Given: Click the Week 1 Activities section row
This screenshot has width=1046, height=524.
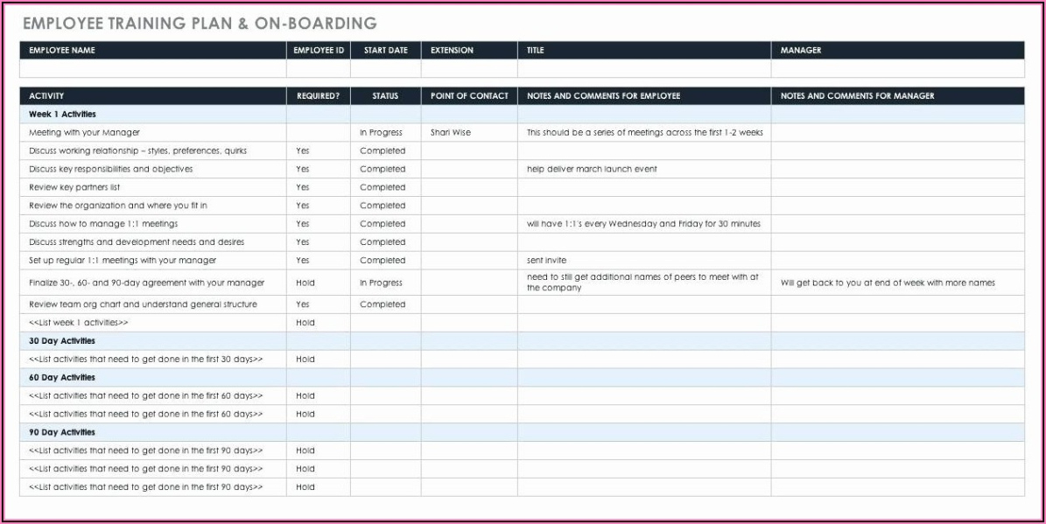Looking at the screenshot, I should [522, 114].
